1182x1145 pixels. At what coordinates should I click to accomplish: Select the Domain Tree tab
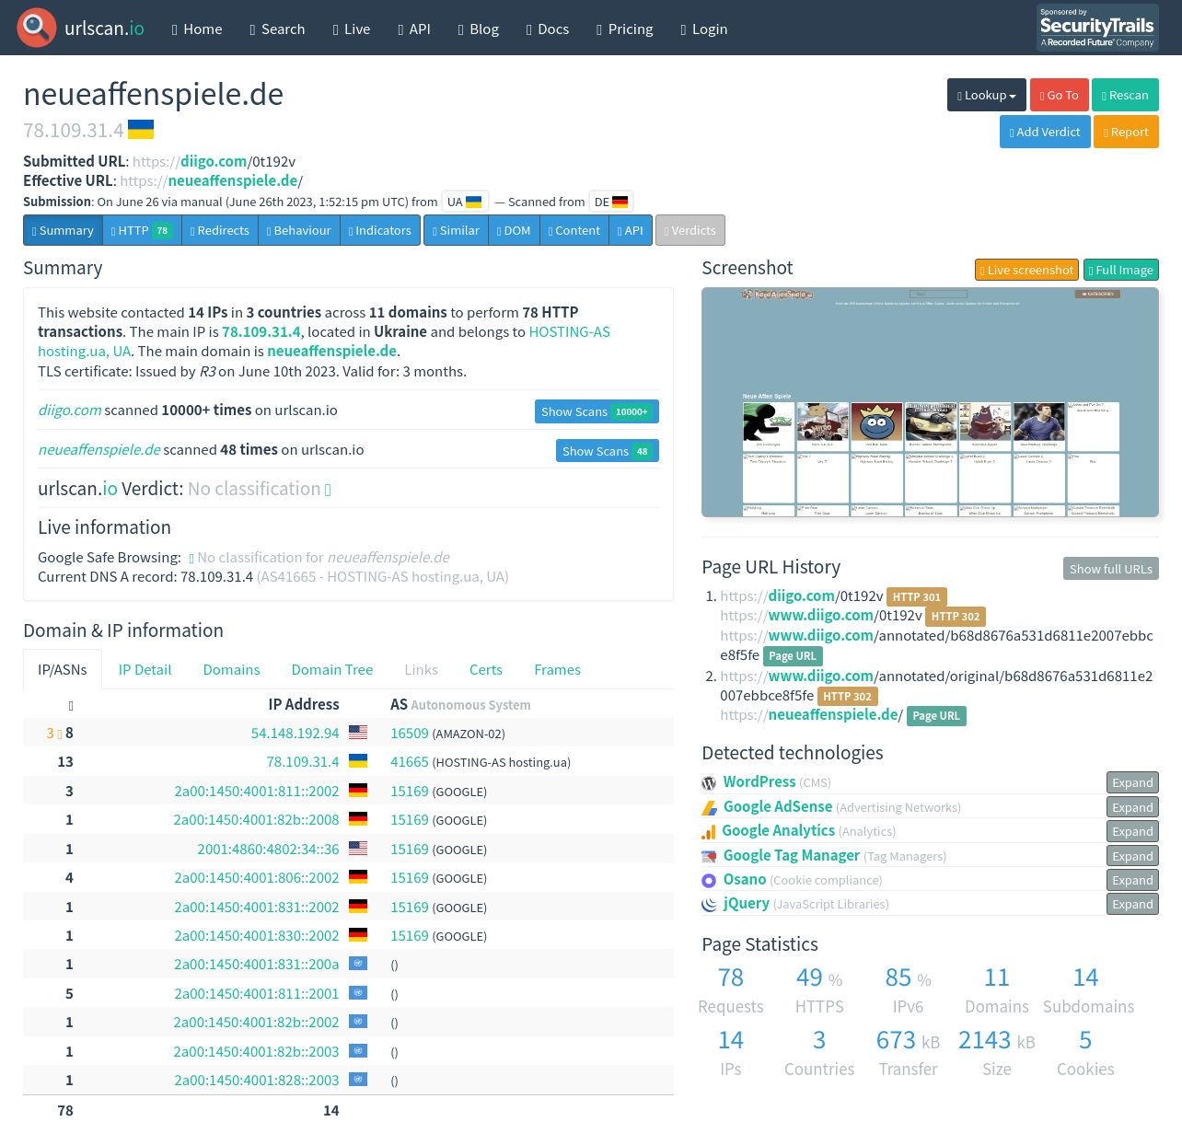(331, 669)
